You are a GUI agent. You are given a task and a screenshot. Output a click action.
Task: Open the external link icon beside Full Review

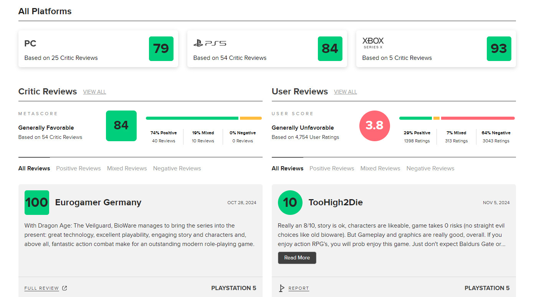click(64, 288)
